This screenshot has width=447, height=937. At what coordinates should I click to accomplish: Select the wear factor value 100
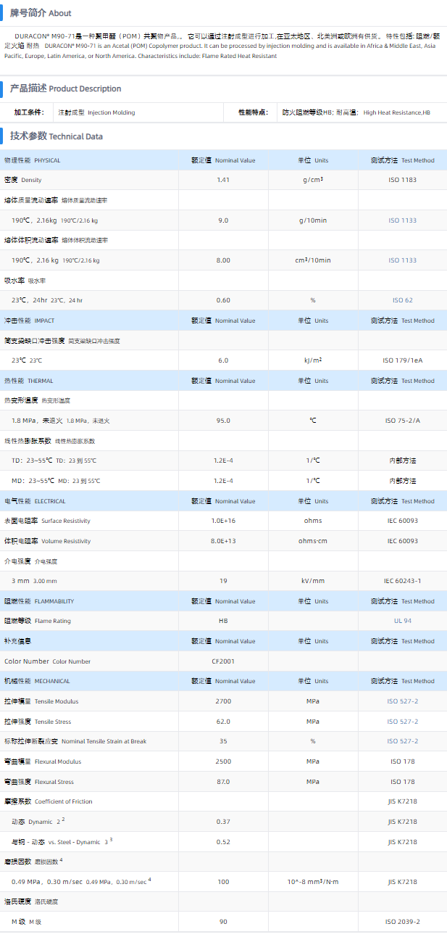click(223, 882)
